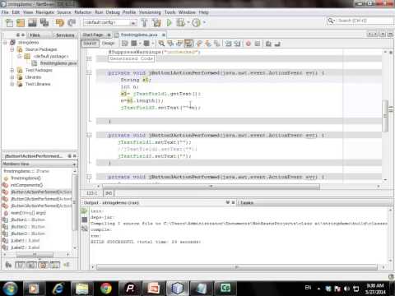Click the Re-run green arrows in Output panel
The image size is (395, 296).
pos(84,211)
